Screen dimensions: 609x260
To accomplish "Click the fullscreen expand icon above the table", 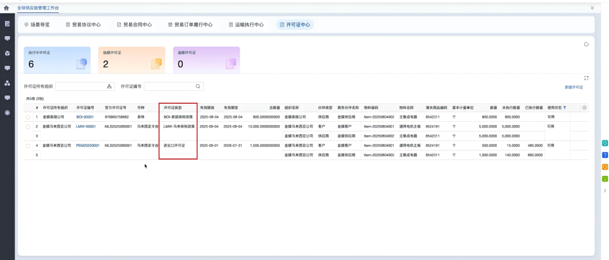I will coord(586,78).
